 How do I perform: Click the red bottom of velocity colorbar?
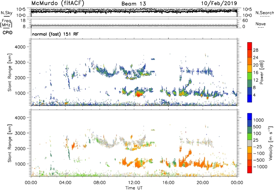(x=250, y=170)
